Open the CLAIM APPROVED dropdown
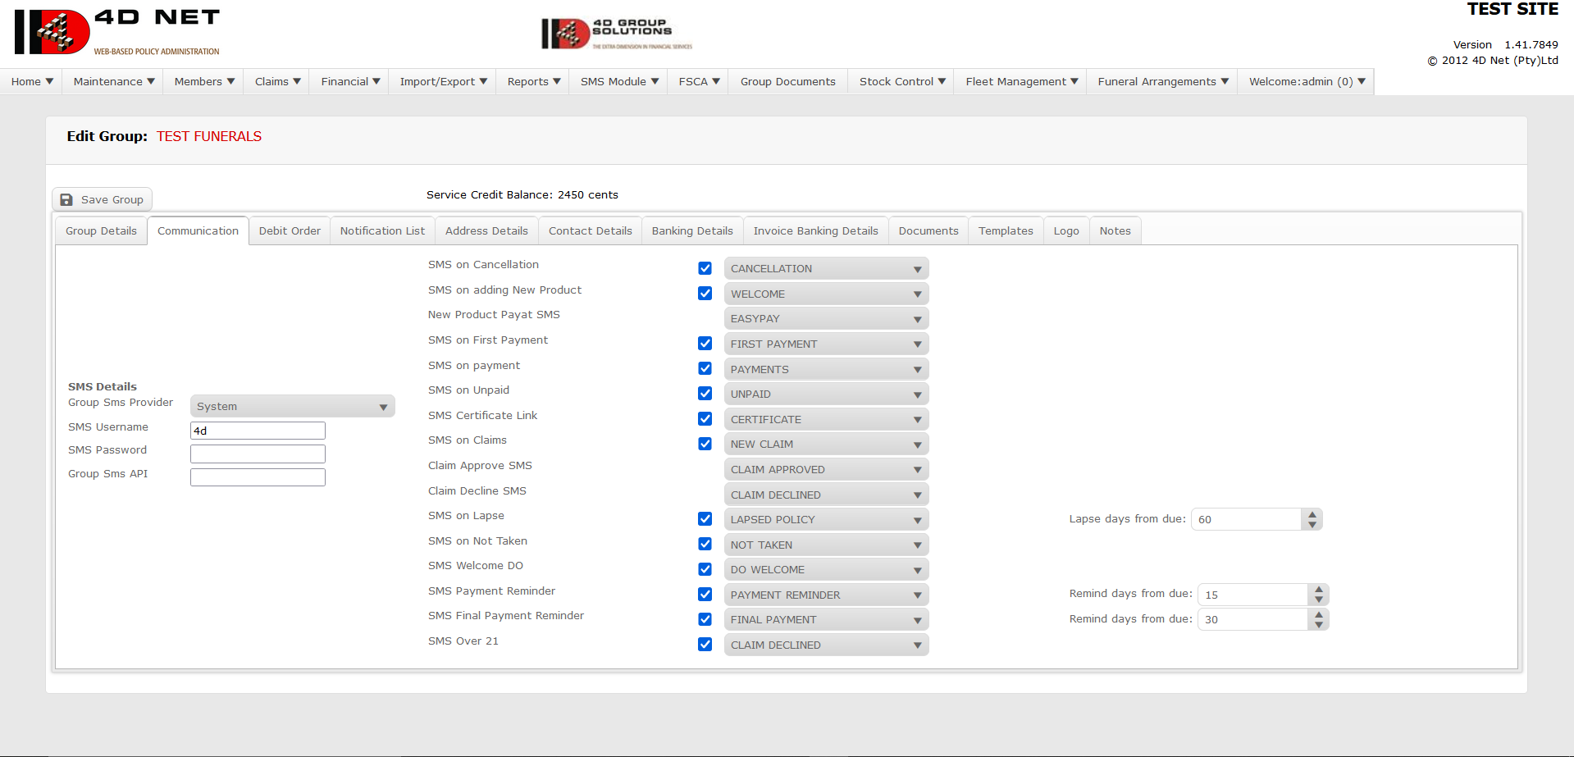1574x757 pixels. pos(826,469)
